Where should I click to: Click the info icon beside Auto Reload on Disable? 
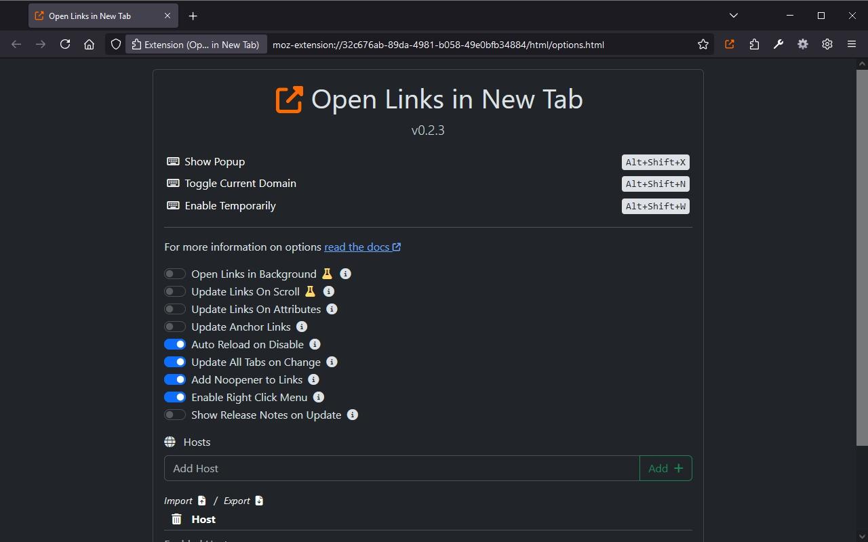coord(315,344)
